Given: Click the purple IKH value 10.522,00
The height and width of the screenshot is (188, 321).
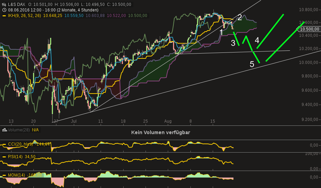Looking at the screenshot, I should pyautogui.click(x=117, y=16).
